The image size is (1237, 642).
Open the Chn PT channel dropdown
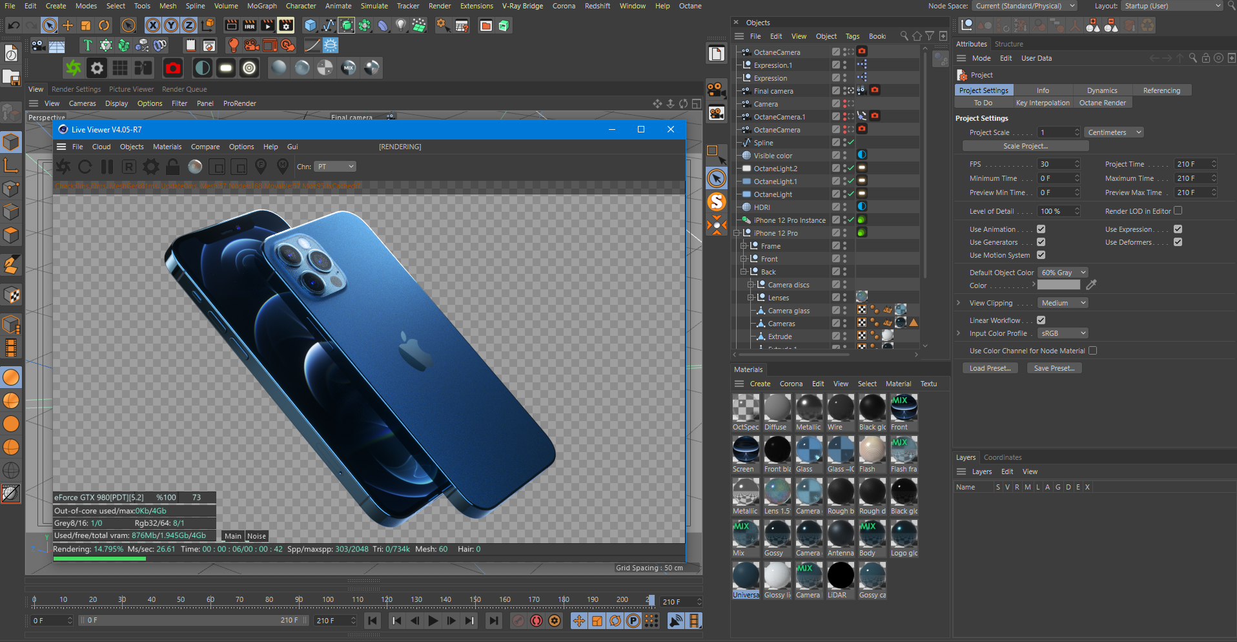[x=336, y=167]
